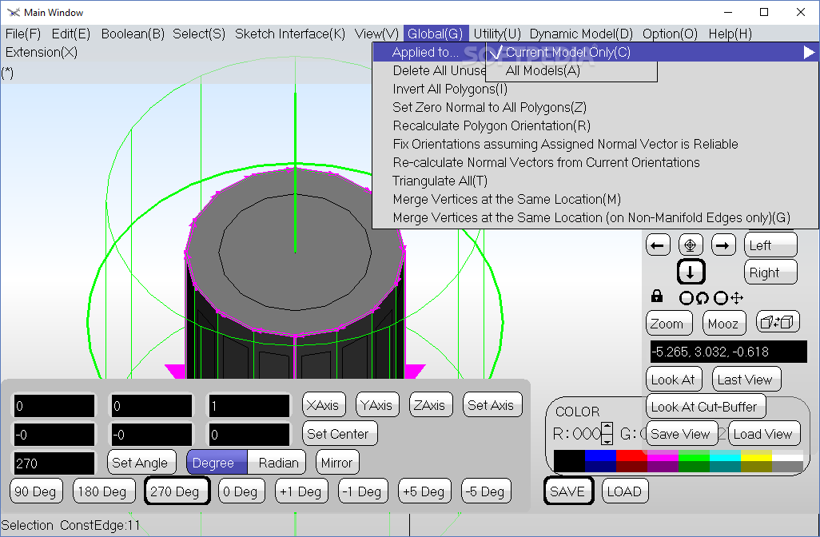Screen dimensions: 820x537
Task: Click the Look At Cut-Buffer button
Action: (x=705, y=406)
